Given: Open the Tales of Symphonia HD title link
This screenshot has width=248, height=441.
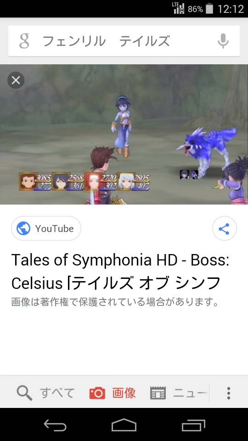Looking at the screenshot, I should pyautogui.click(x=120, y=271).
